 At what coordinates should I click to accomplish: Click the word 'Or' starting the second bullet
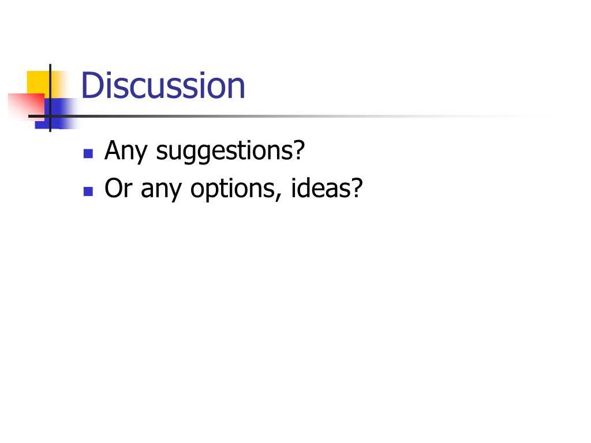pyautogui.click(x=118, y=187)
